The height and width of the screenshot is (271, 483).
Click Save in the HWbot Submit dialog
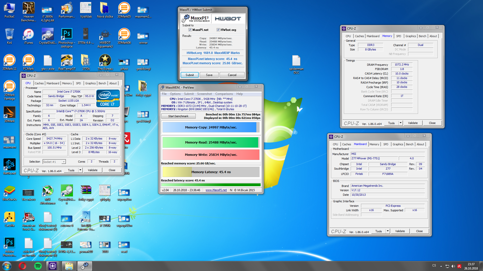tap(209, 75)
